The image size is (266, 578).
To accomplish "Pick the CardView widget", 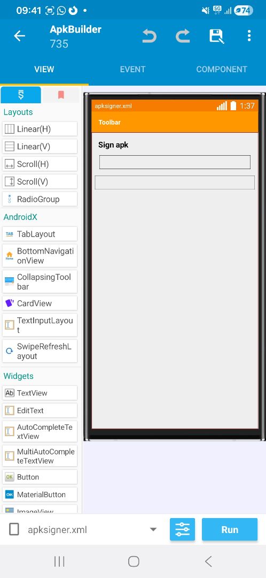I will [x=40, y=303].
